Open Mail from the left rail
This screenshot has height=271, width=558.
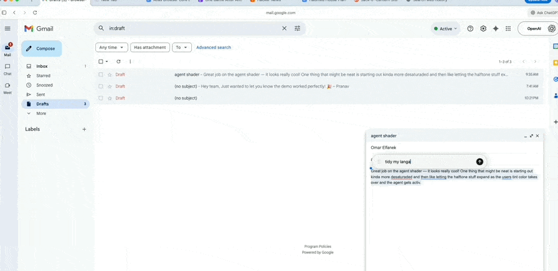coord(7,49)
